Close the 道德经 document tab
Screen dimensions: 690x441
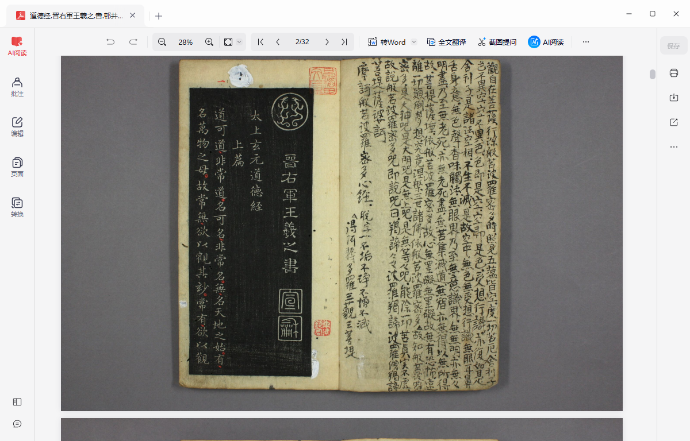pyautogui.click(x=133, y=16)
